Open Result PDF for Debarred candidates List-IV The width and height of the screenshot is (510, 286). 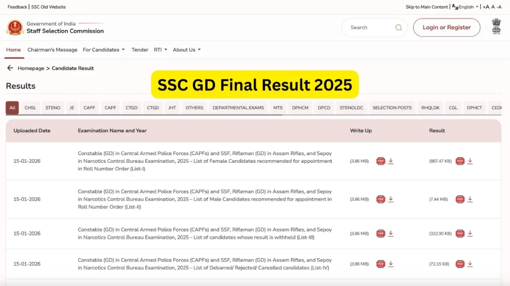[x=460, y=264]
